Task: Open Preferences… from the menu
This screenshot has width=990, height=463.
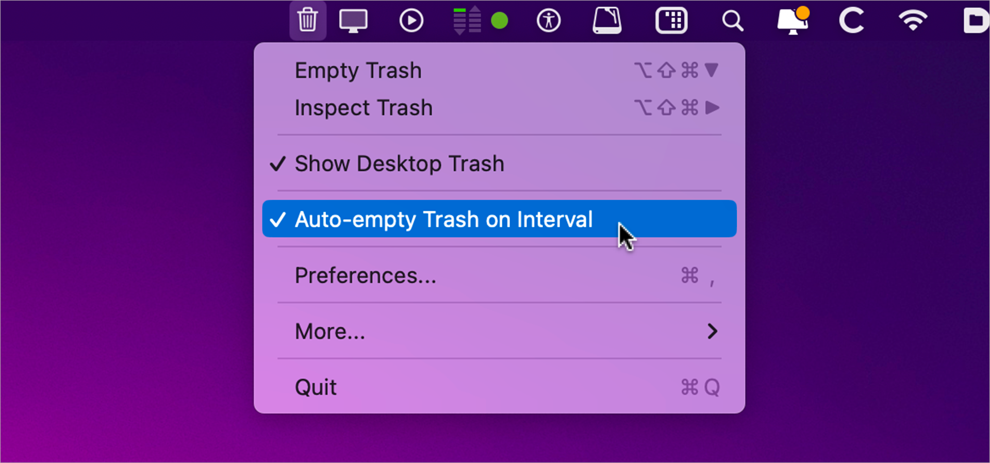Action: [x=499, y=275]
